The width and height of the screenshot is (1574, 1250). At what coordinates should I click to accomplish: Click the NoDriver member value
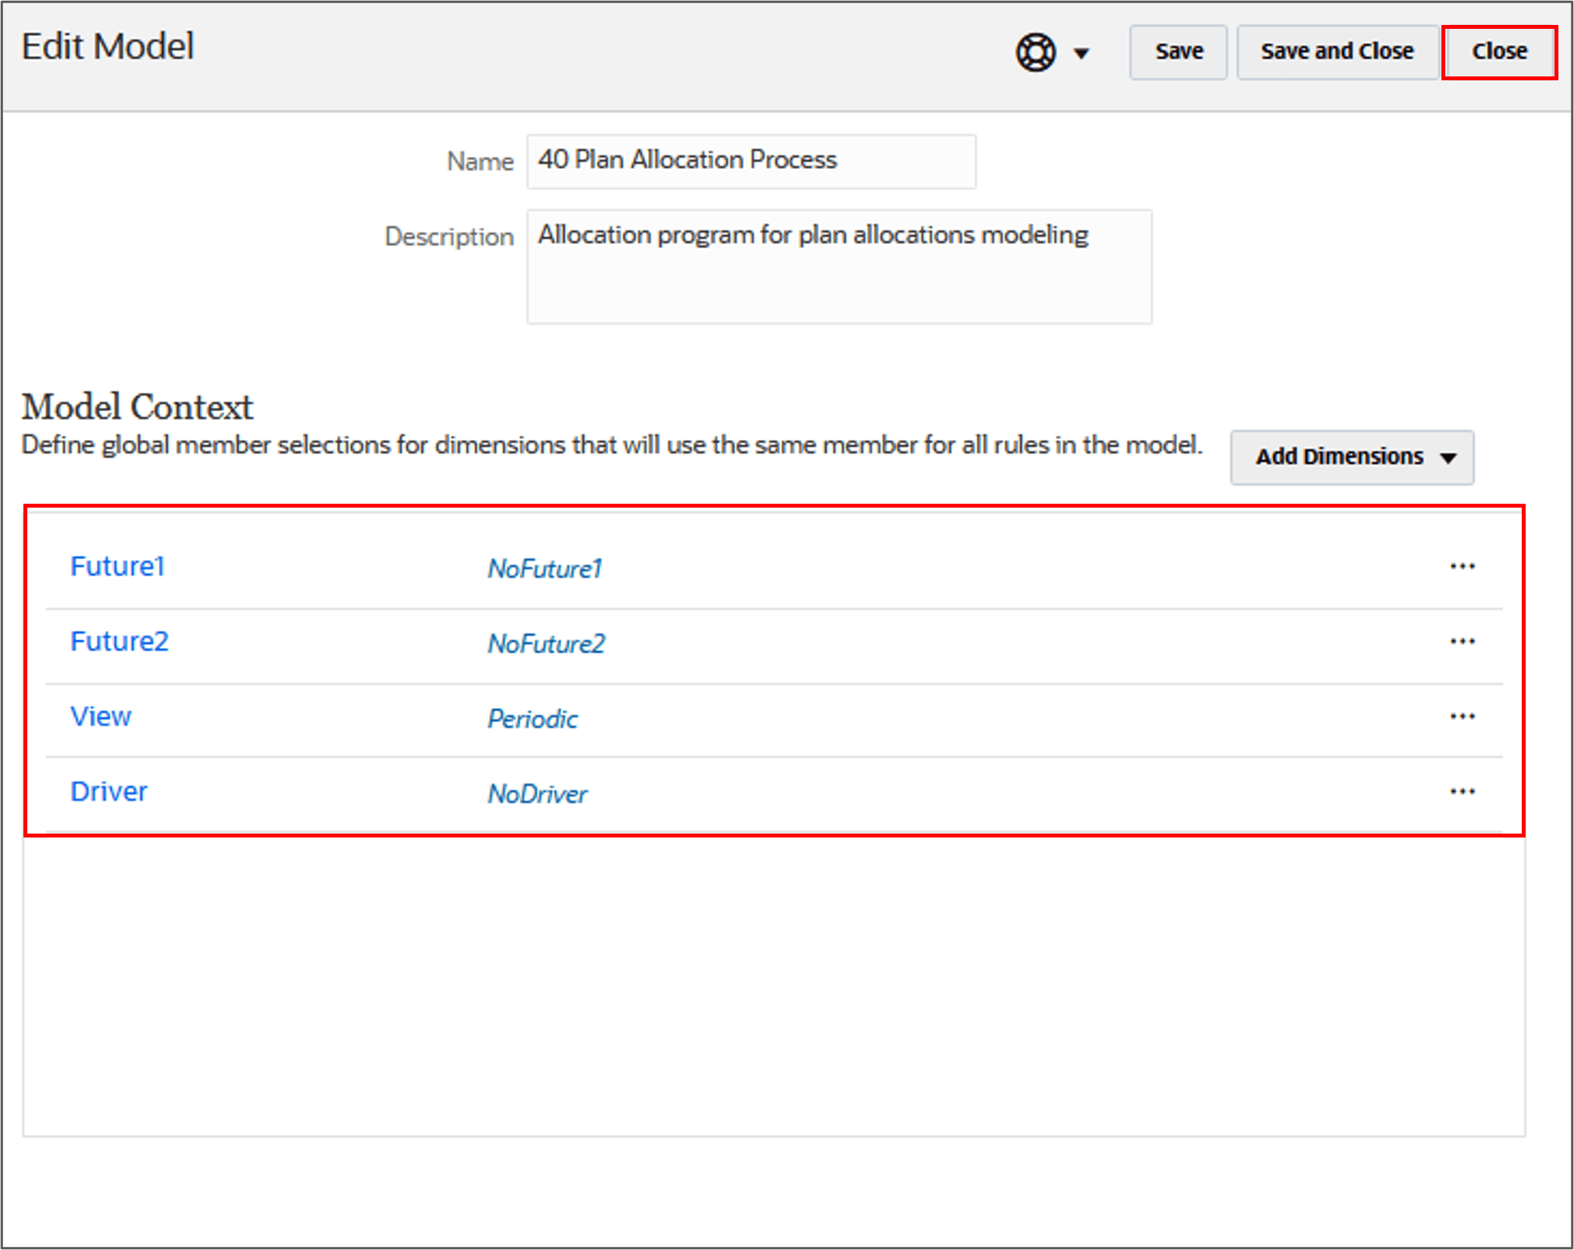[x=537, y=794]
